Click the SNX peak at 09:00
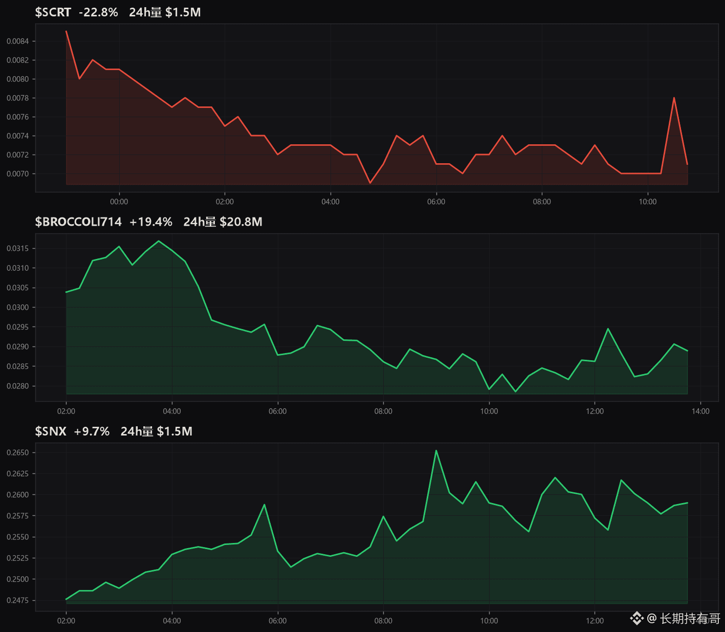Viewport: 725px width, 632px height. point(436,450)
